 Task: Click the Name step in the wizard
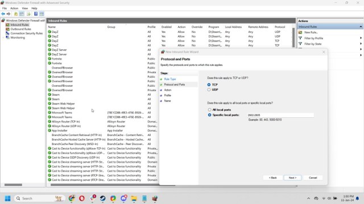point(167,101)
